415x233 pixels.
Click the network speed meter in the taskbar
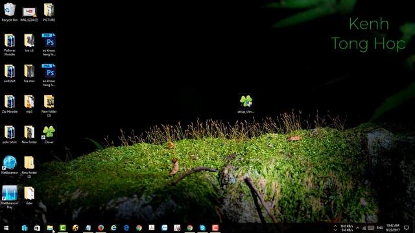[343, 228]
